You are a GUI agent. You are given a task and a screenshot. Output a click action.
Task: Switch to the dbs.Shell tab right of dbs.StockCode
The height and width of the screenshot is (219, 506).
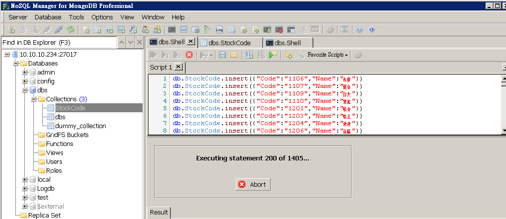point(288,43)
